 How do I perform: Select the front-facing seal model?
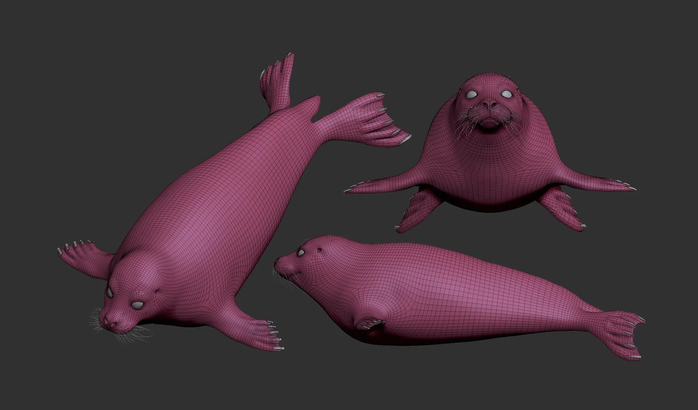pyautogui.click(x=490, y=153)
